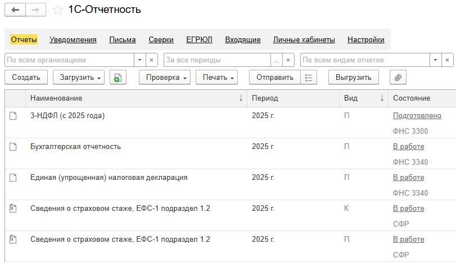
Task: Click the green plus document icon button
Action: [x=118, y=78]
